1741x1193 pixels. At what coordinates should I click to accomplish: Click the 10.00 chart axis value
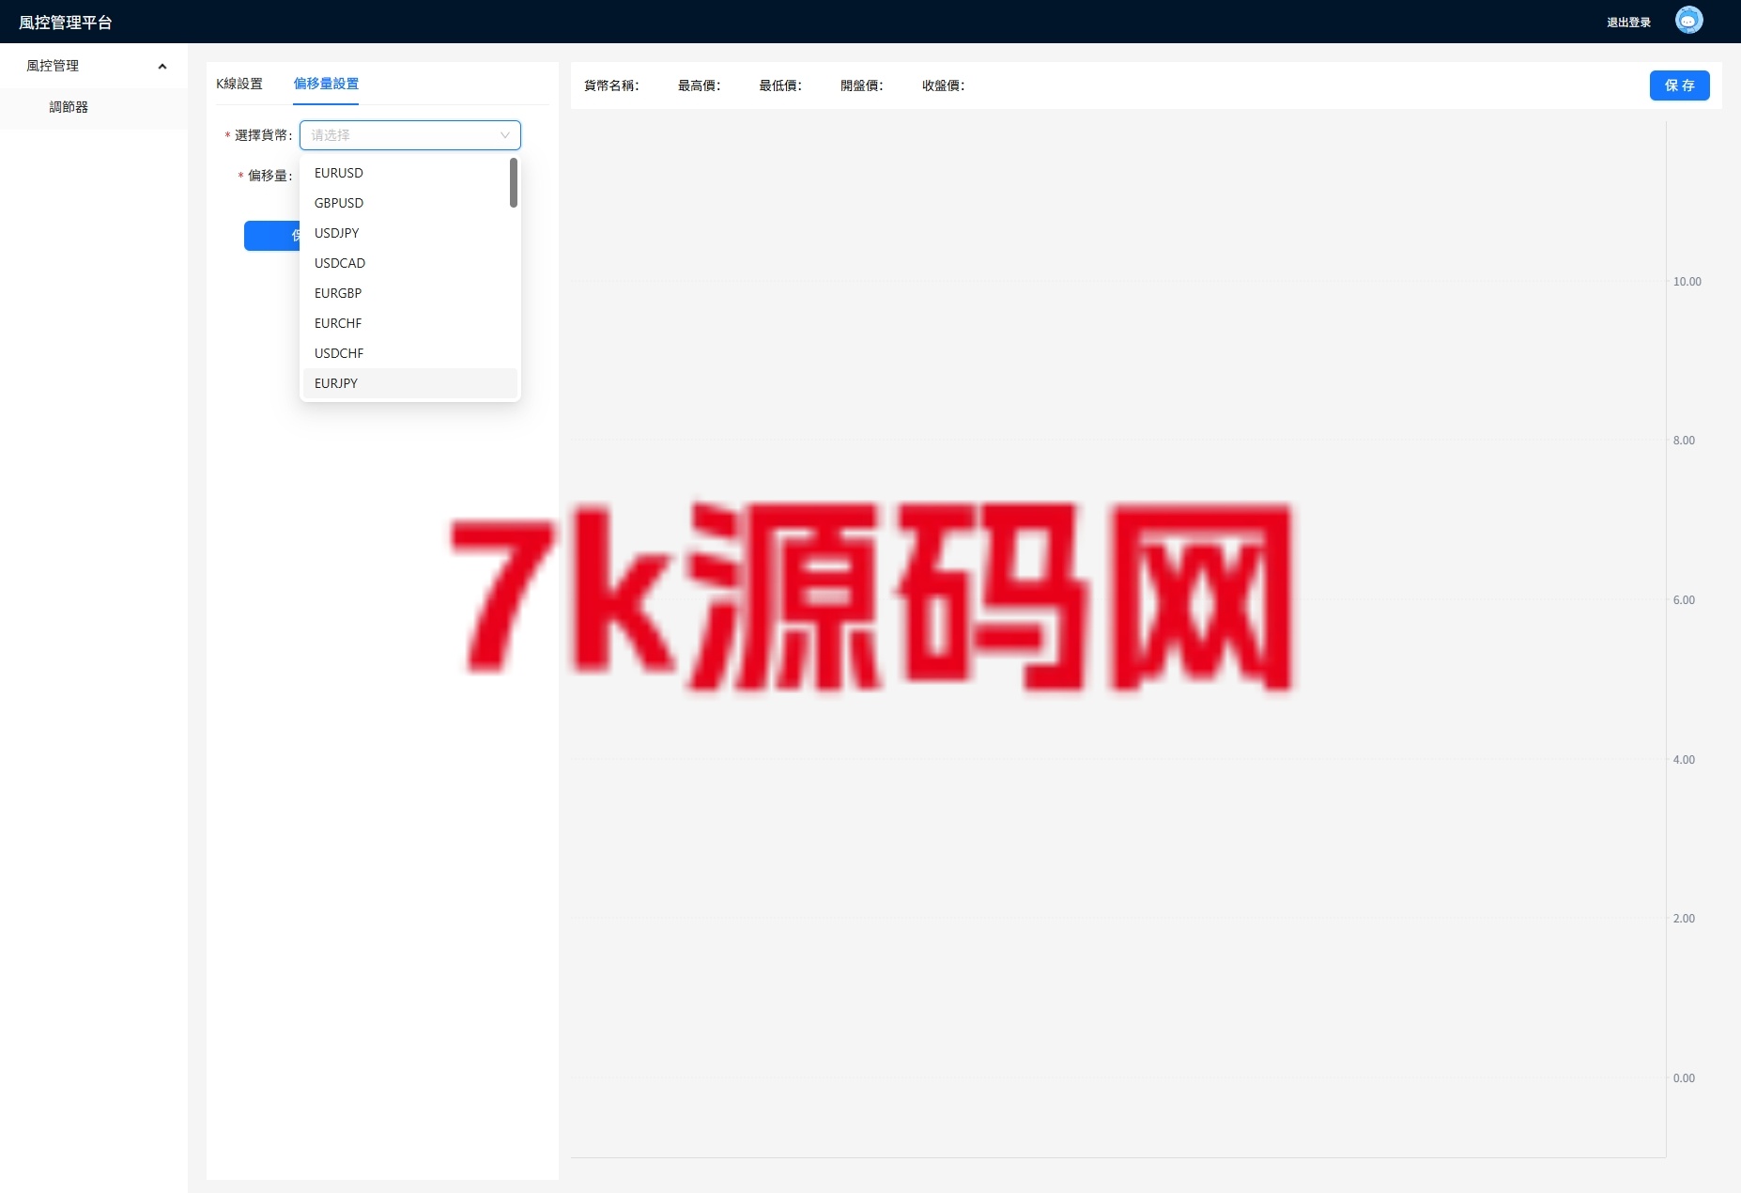tap(1687, 282)
